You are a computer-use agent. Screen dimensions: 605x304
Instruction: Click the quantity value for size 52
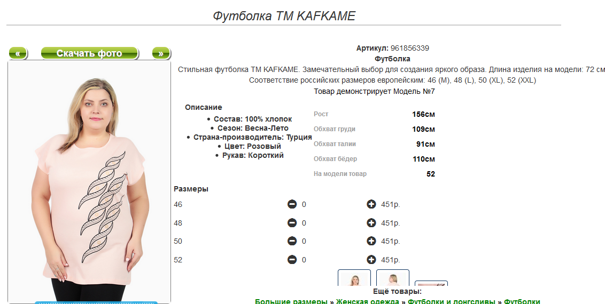(304, 260)
